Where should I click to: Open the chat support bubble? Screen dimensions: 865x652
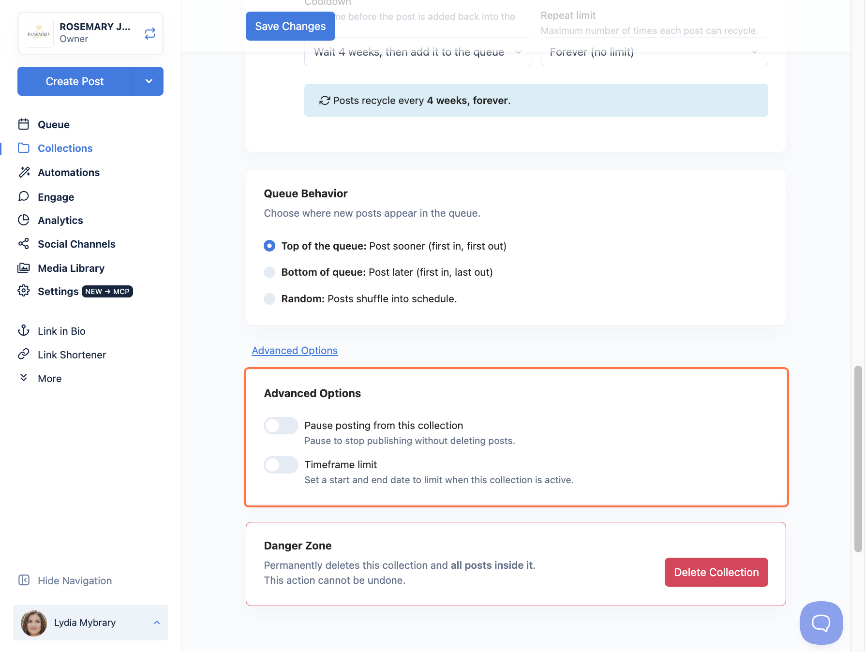[821, 623]
